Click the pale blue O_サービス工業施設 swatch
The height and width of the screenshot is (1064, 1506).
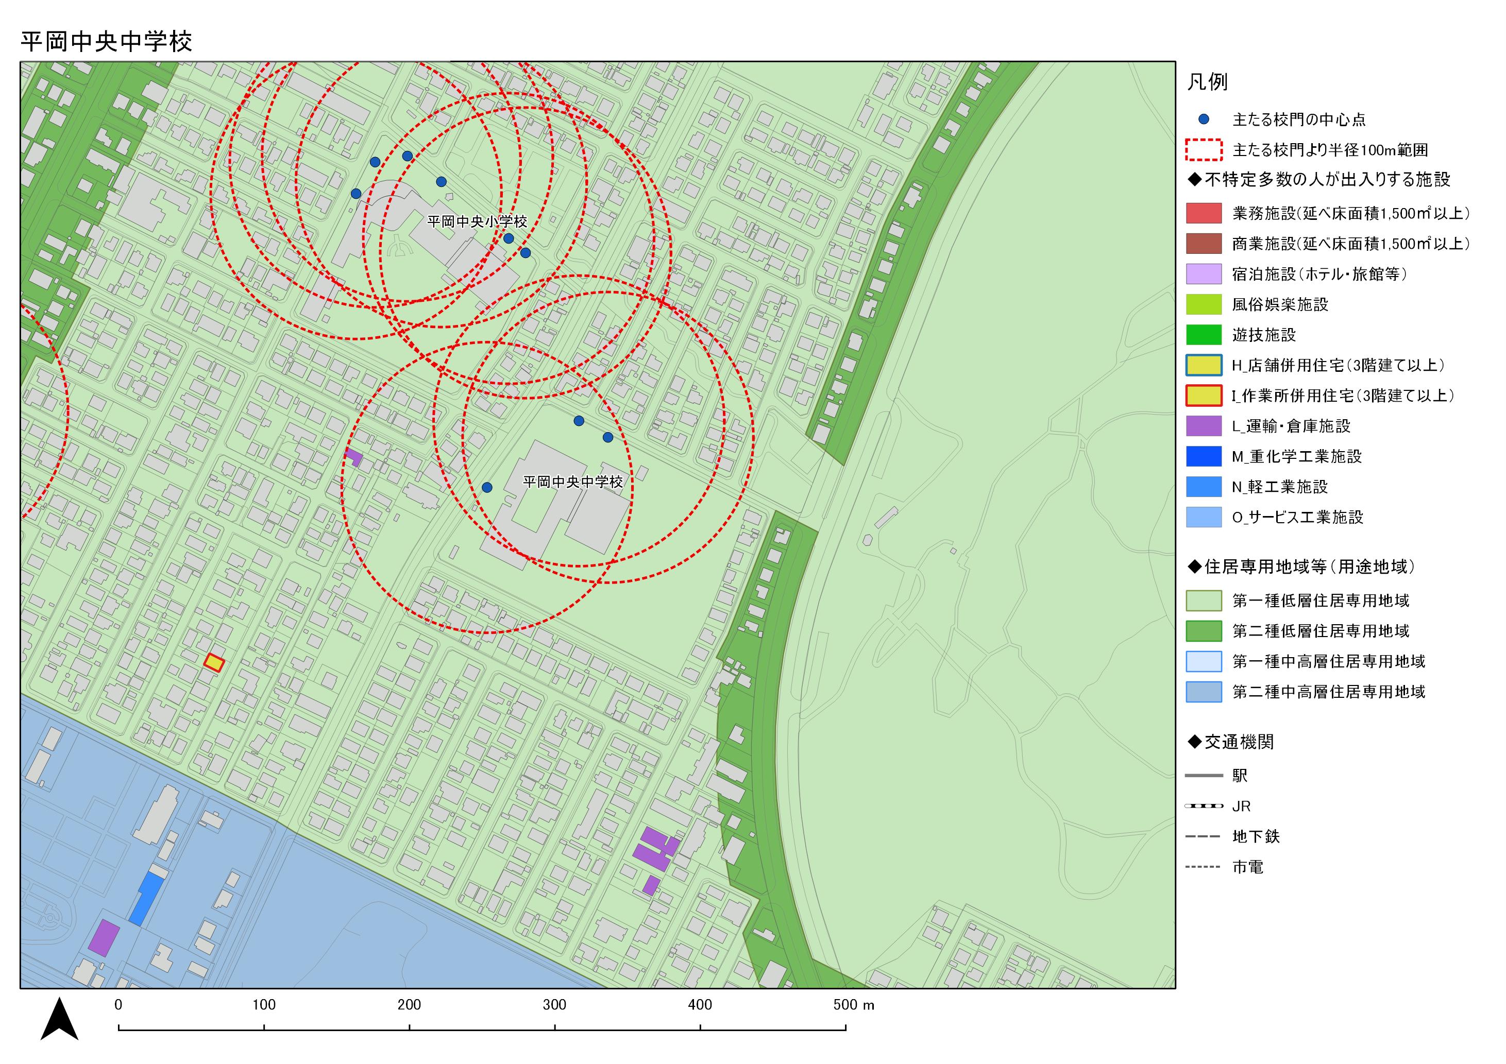tap(1204, 517)
